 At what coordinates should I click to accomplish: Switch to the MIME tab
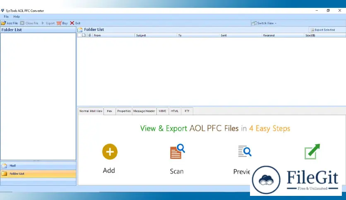(x=162, y=111)
